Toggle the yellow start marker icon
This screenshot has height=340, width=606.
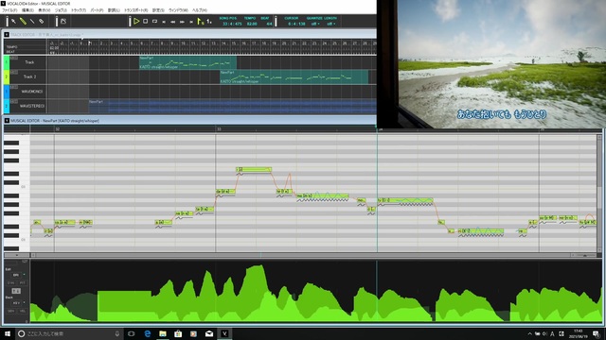(200, 22)
